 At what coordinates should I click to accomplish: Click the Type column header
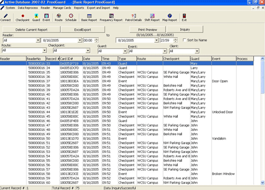pos(127,59)
